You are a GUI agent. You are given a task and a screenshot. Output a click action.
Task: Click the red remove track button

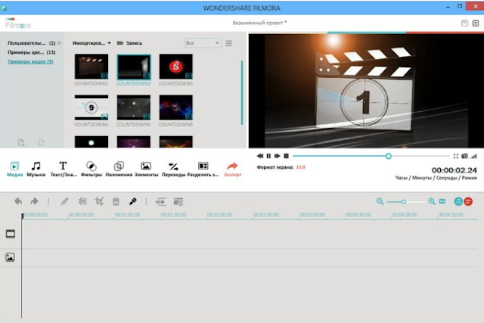(468, 201)
